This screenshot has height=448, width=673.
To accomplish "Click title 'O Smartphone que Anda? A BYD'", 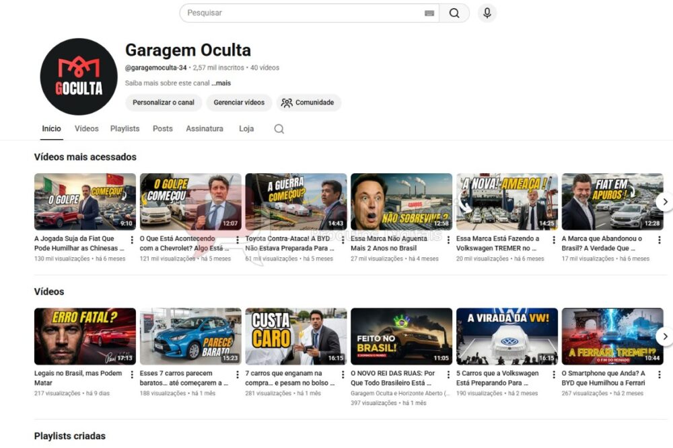I will click(x=604, y=377).
